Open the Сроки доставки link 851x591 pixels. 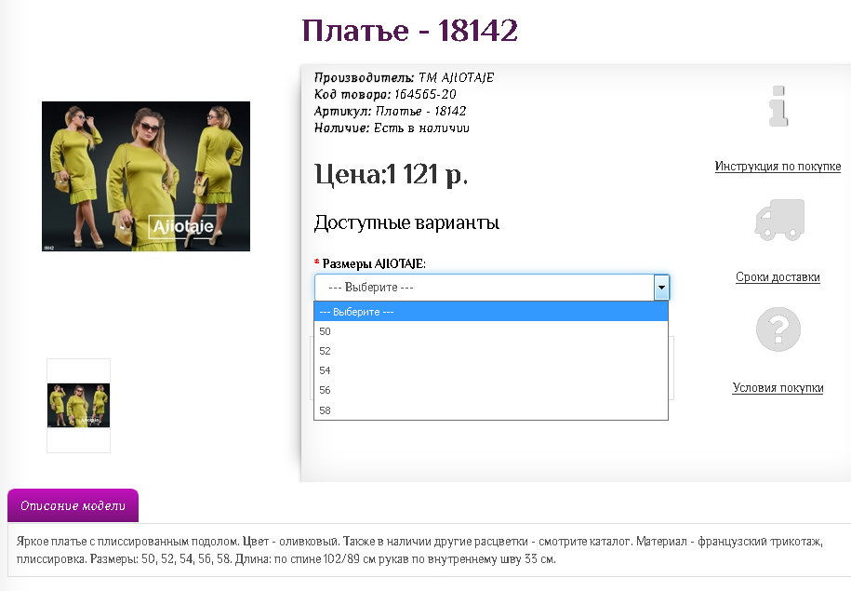click(x=778, y=277)
